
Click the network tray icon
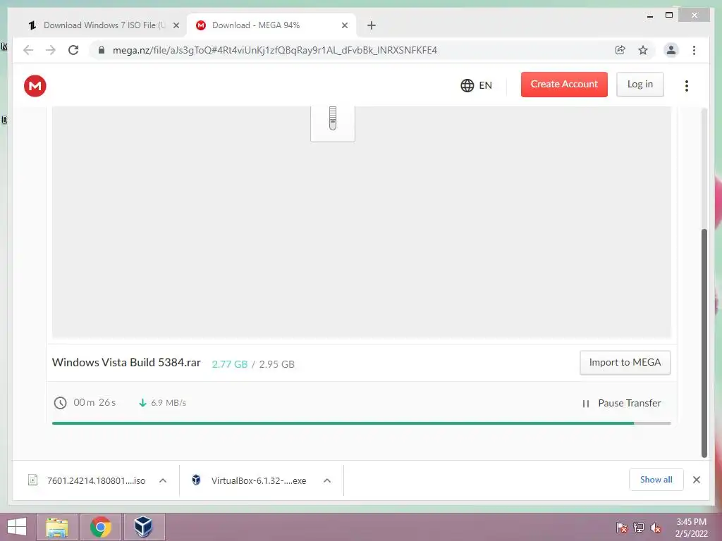click(x=639, y=528)
